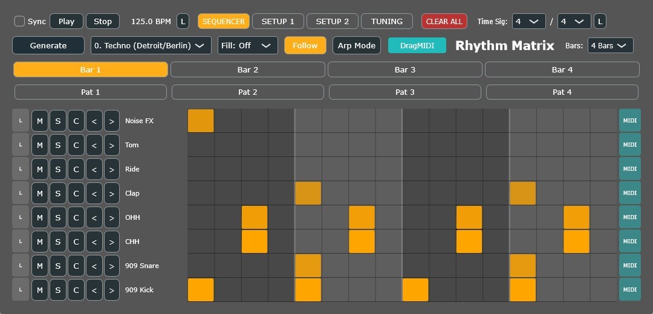The height and width of the screenshot is (314, 653).
Task: Toggle the Follow button
Action: point(305,46)
